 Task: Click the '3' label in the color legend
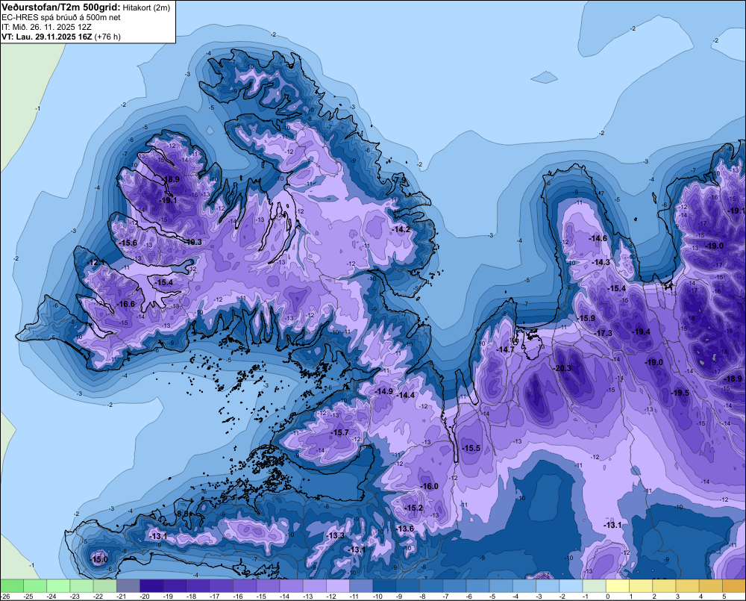click(678, 597)
